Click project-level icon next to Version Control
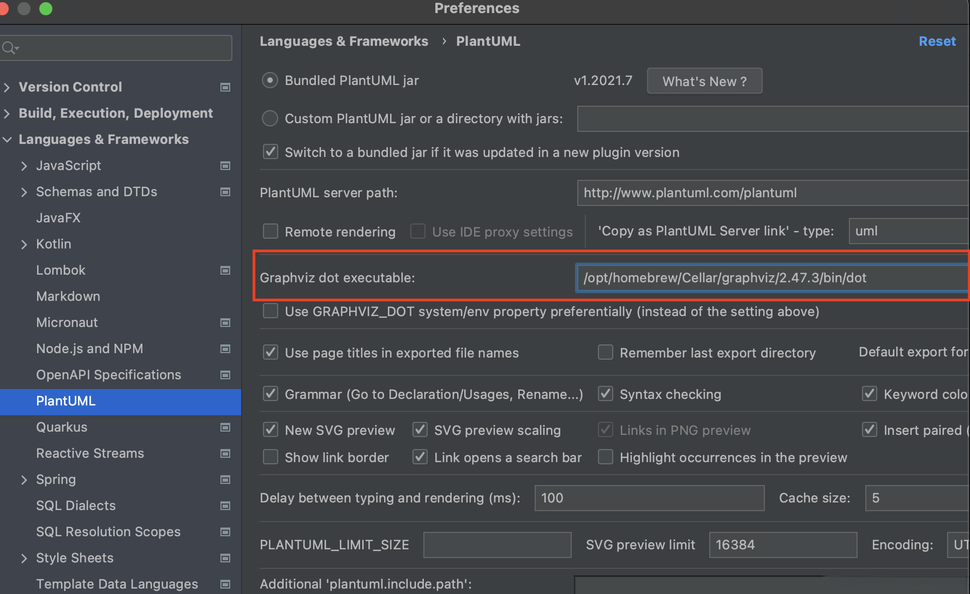The image size is (970, 594). 225,87
